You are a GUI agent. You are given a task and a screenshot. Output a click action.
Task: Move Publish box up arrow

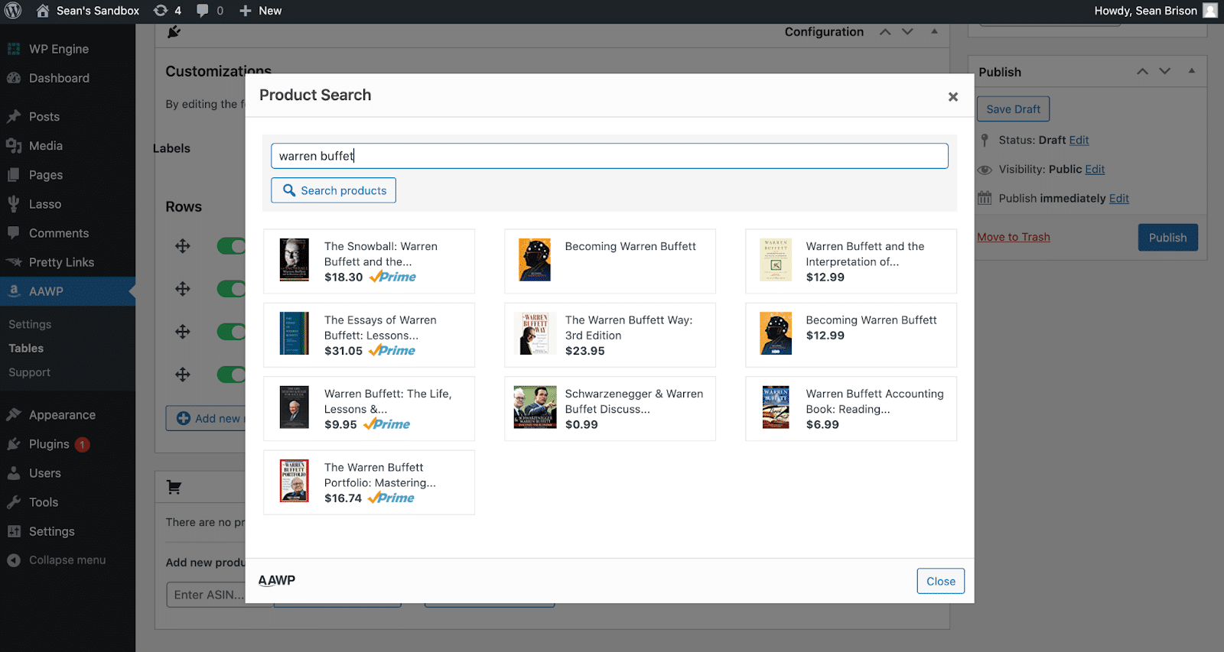(x=1142, y=71)
